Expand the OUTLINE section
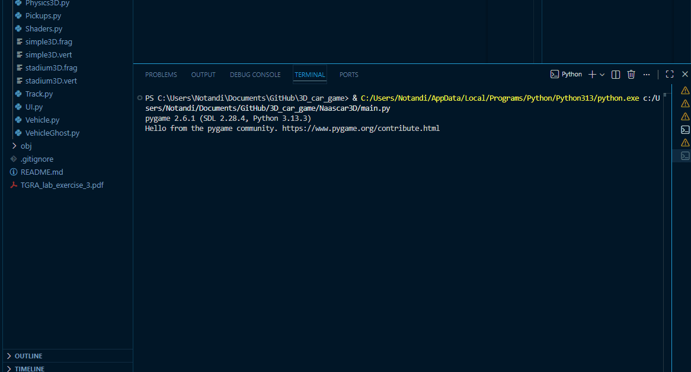The width and height of the screenshot is (691, 372). click(28, 356)
